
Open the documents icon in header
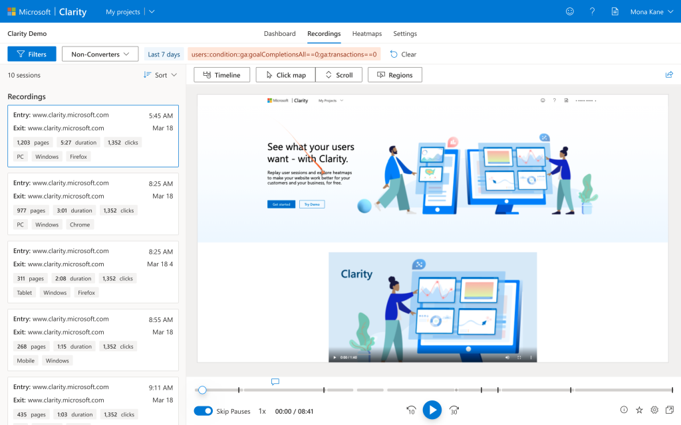point(614,12)
